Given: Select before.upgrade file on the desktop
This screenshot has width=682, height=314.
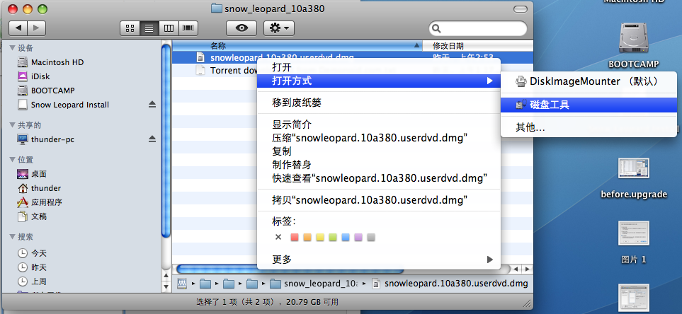Looking at the screenshot, I should pyautogui.click(x=634, y=178).
